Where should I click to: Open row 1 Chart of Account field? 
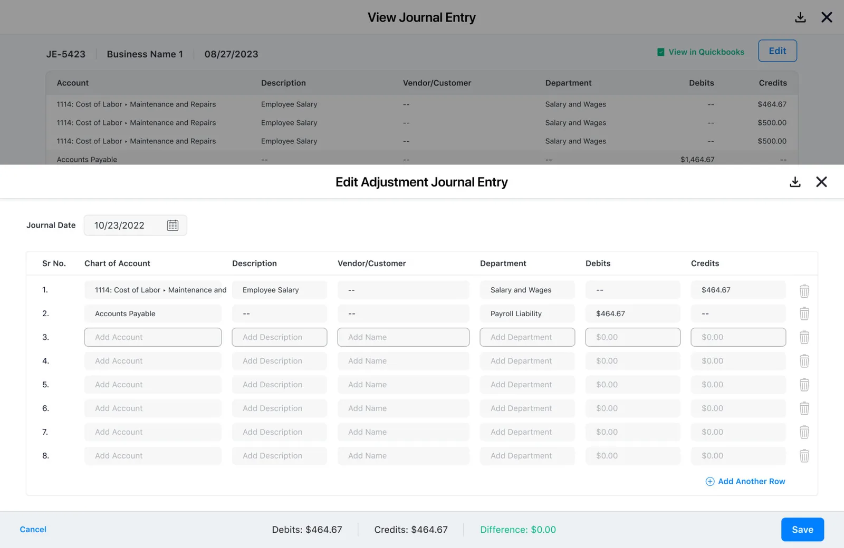tap(153, 290)
